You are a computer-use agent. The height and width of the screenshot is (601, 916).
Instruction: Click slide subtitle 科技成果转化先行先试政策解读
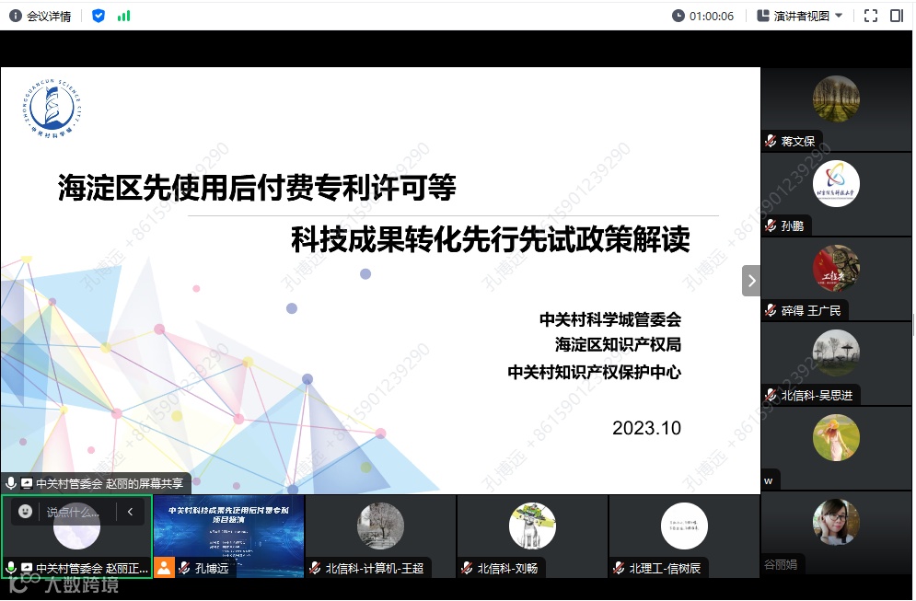(x=491, y=239)
